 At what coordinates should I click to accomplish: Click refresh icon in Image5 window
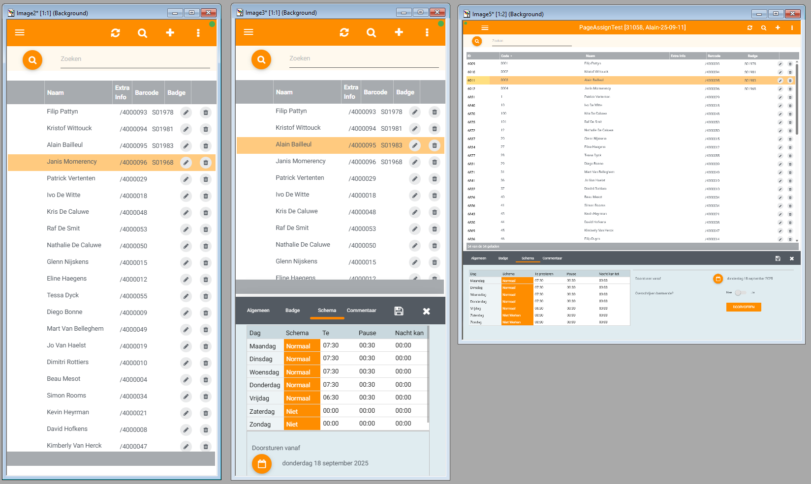750,28
